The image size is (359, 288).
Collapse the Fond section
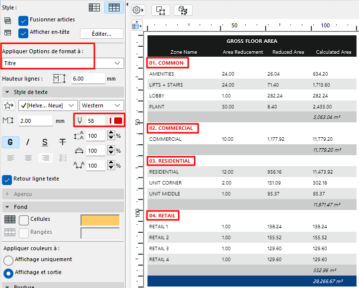pos(7,207)
